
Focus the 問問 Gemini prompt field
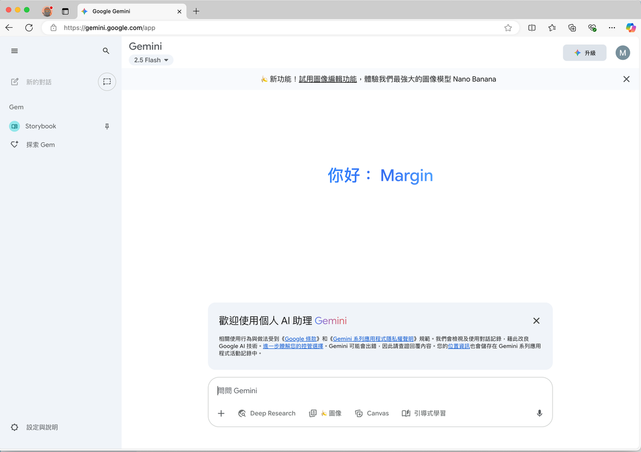(380, 390)
